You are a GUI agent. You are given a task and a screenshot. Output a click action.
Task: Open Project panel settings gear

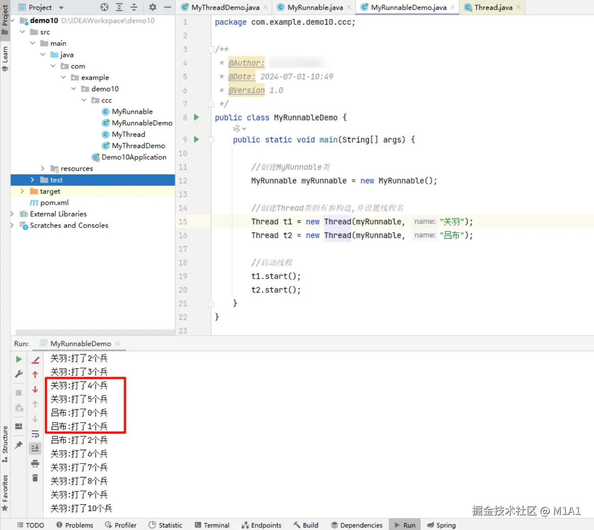[x=153, y=7]
